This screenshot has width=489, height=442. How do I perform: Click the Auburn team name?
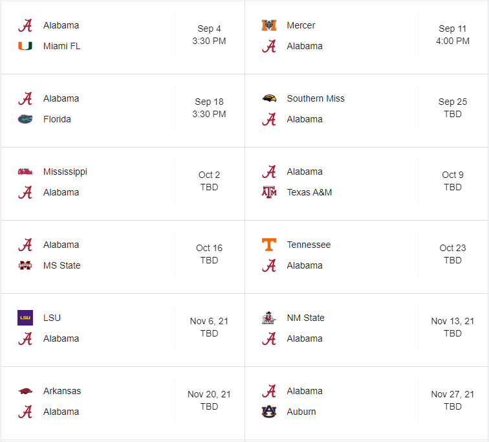pyautogui.click(x=301, y=412)
